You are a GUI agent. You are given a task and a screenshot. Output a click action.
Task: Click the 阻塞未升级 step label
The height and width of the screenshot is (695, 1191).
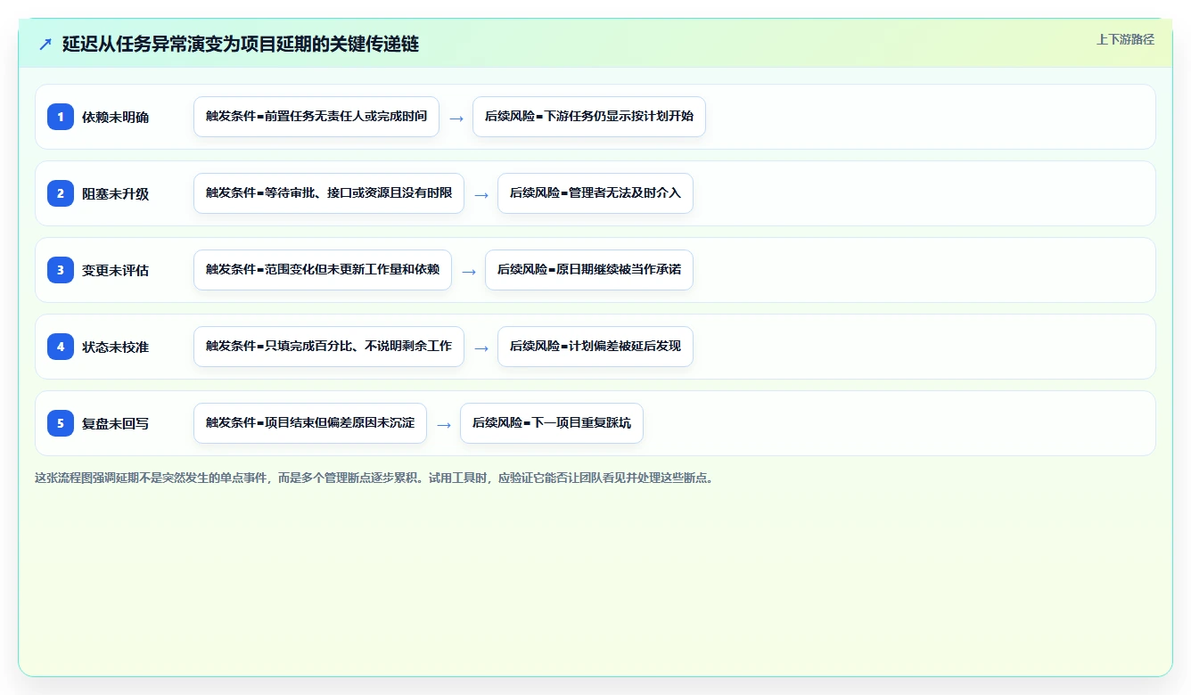click(x=115, y=193)
